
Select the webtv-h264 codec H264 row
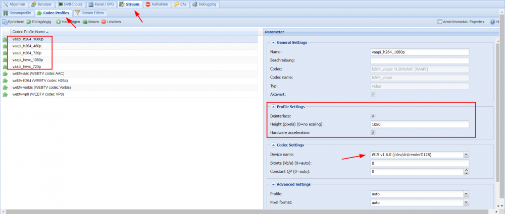point(129,81)
